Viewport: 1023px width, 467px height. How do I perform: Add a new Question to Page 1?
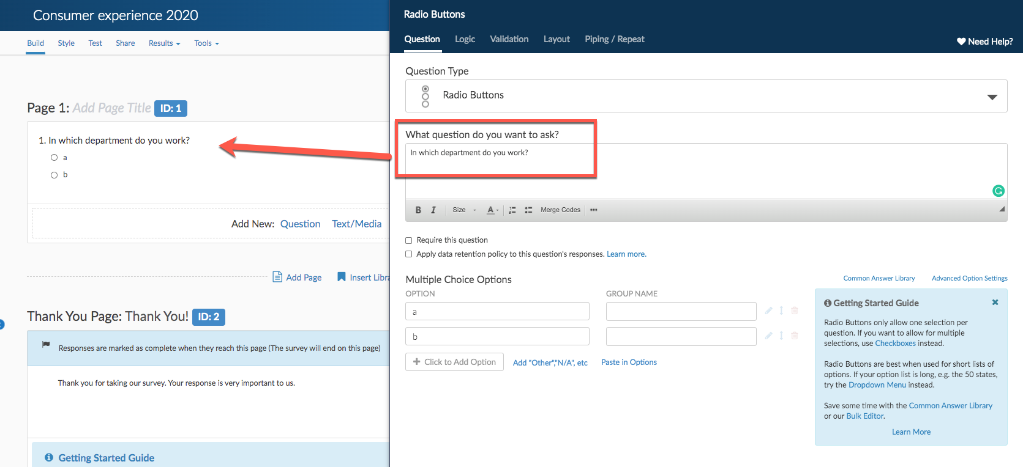point(301,224)
